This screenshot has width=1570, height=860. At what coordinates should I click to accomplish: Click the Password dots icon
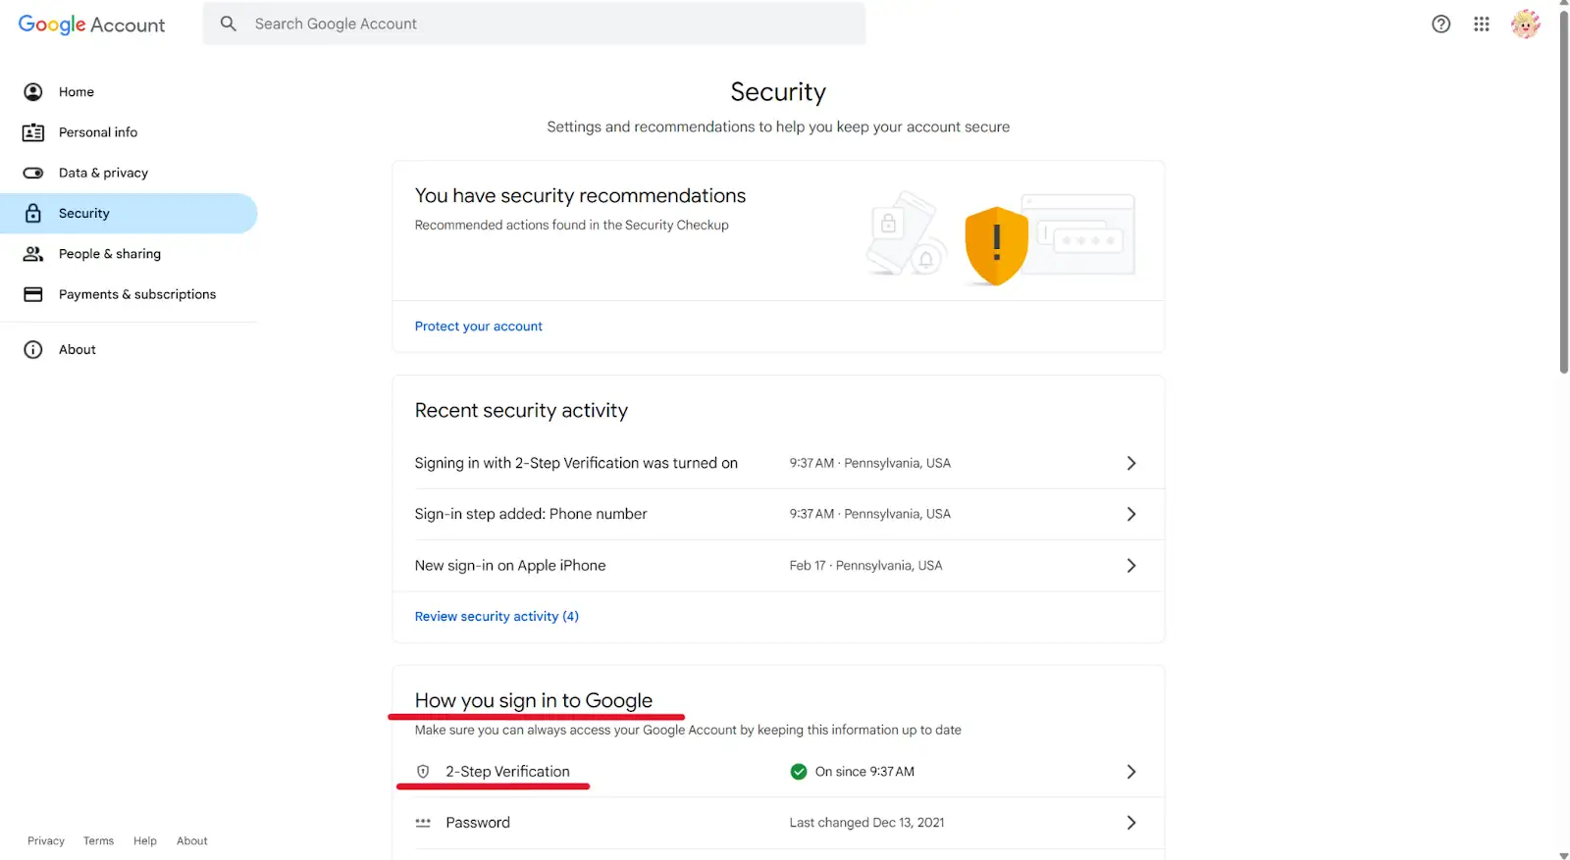click(423, 823)
